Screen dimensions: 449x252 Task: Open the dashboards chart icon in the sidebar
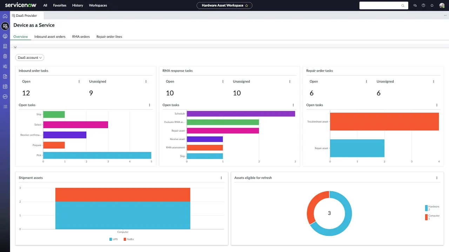coord(5,36)
